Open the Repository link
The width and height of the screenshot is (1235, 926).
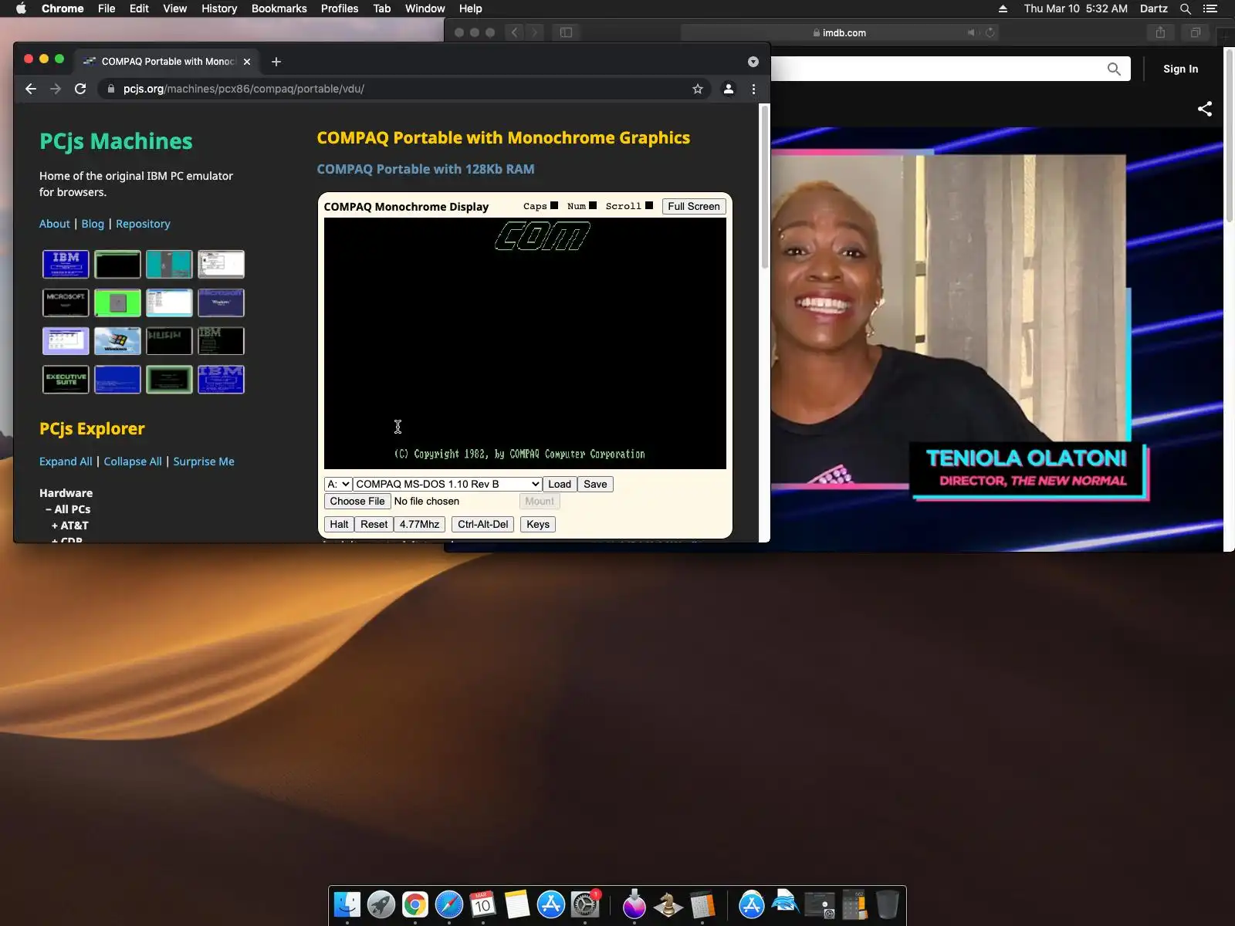pyautogui.click(x=143, y=224)
